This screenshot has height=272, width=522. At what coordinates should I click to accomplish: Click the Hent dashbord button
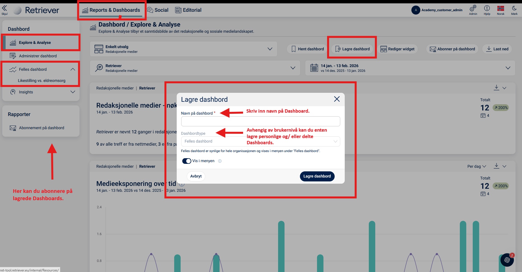(307, 49)
